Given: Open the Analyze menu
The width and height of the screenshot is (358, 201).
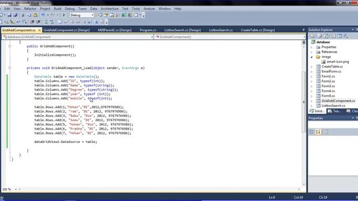Looking at the screenshot, I should (x=149, y=9).
